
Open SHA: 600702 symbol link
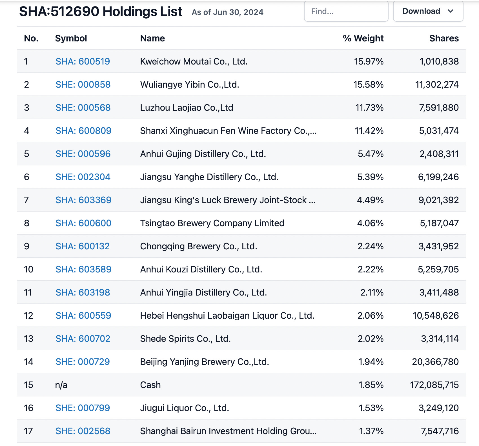(83, 339)
